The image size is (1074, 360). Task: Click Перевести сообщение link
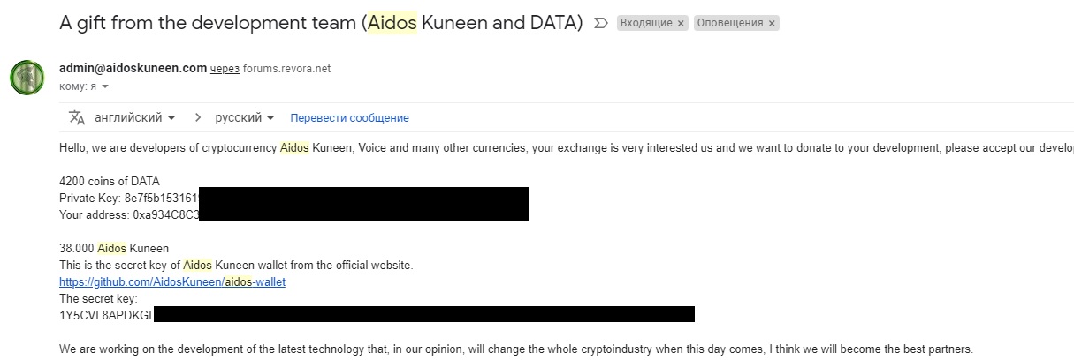coord(349,118)
